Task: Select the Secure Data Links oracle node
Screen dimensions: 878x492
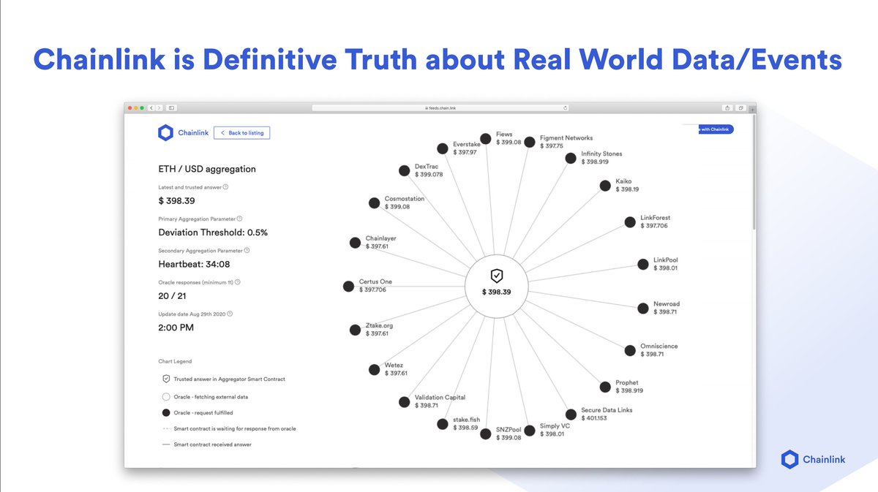Action: pos(571,415)
